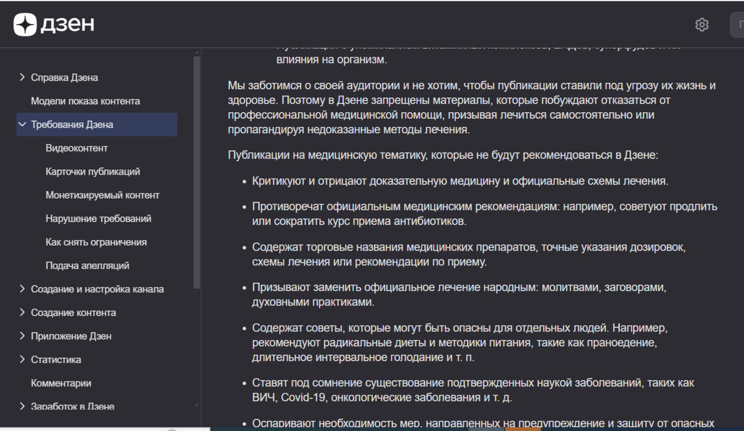This screenshot has width=744, height=431.
Task: Open Подача апелляций subsection
Action: (87, 266)
